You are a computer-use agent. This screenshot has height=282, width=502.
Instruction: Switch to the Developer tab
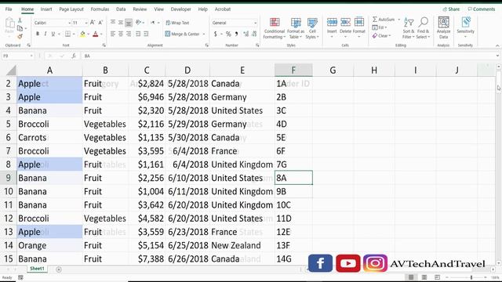(180, 9)
